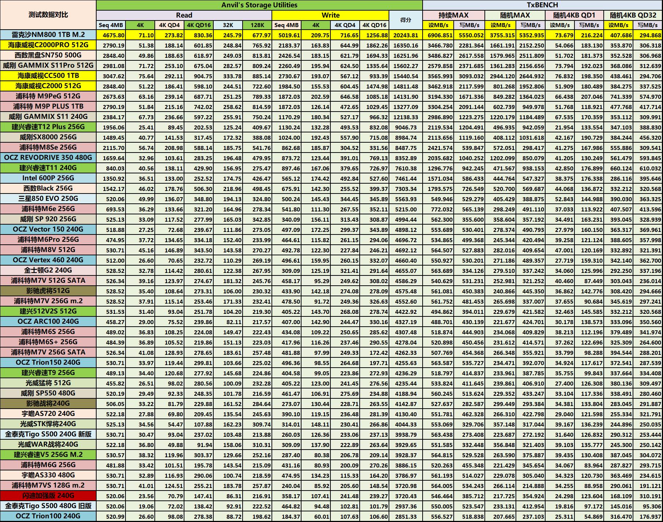
Task: Click TxBENCH read value 6906.851
Action: (x=438, y=35)
